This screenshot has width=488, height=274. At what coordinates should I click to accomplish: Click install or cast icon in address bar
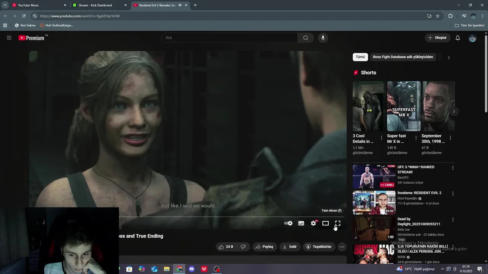[429, 16]
